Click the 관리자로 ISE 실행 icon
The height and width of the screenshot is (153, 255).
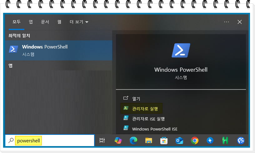(126, 118)
